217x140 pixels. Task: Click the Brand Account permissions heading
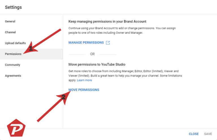point(107,21)
